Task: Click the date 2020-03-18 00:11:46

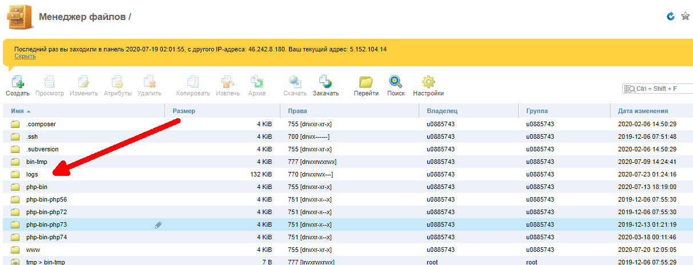Action: tap(647, 237)
